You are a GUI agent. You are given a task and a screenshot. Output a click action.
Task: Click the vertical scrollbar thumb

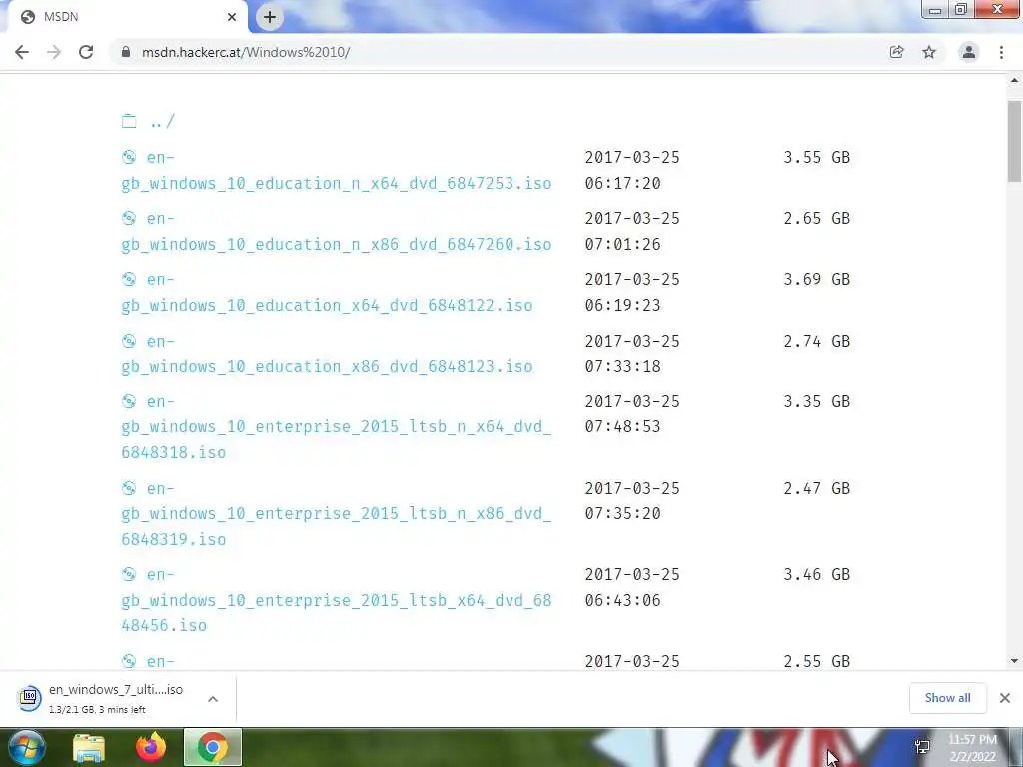pos(1015,140)
